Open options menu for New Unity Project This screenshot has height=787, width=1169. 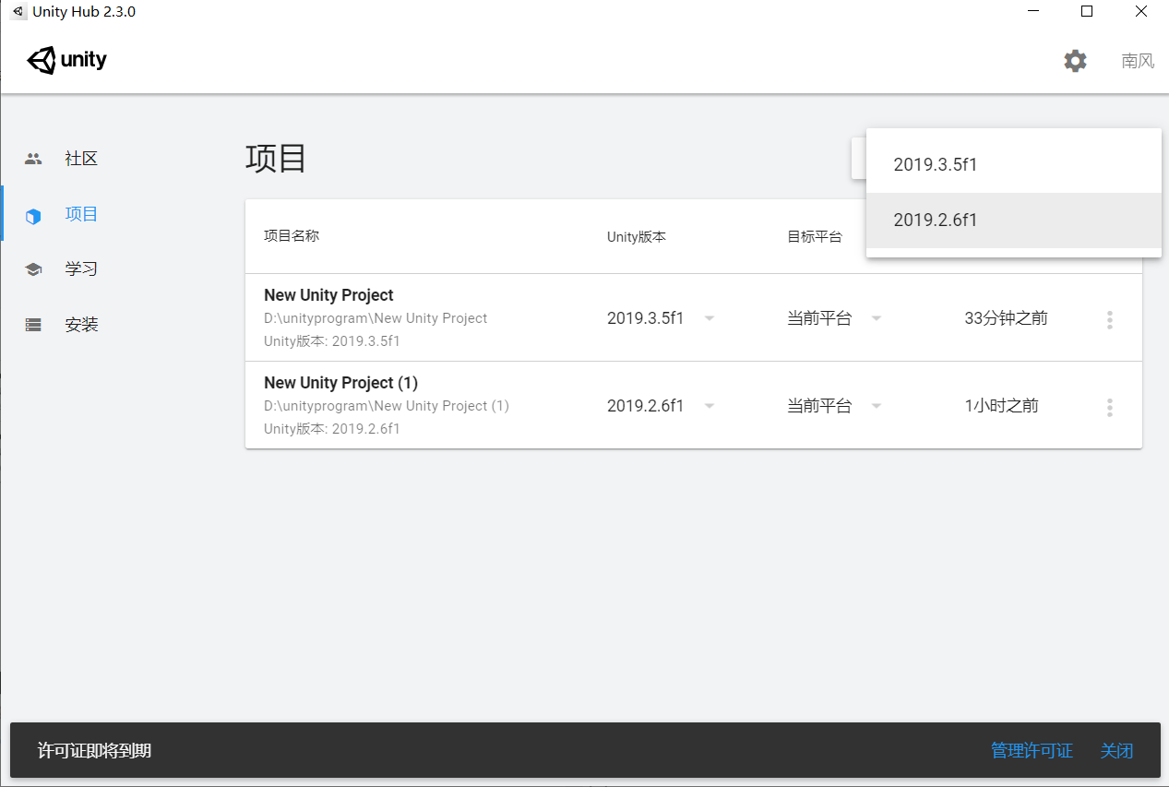(1109, 317)
